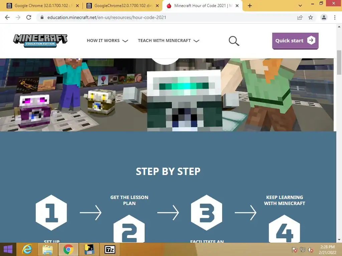This screenshot has height=256, width=342.
Task: Click the browser forward arrow
Action: [x=18, y=17]
